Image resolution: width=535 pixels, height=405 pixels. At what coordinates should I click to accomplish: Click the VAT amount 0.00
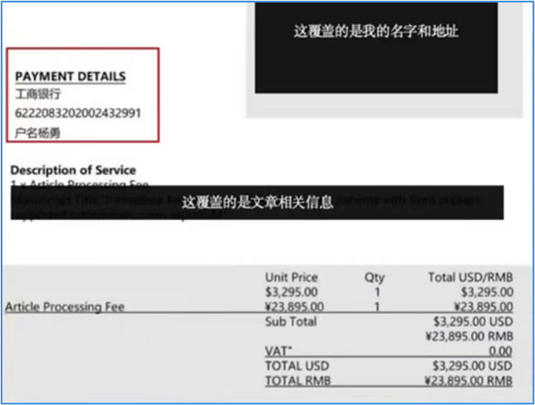click(x=500, y=351)
